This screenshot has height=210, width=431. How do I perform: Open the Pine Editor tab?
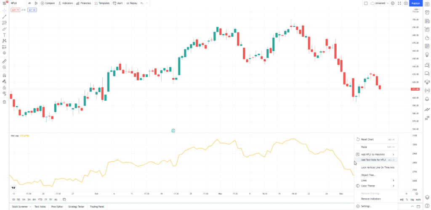tap(57, 207)
